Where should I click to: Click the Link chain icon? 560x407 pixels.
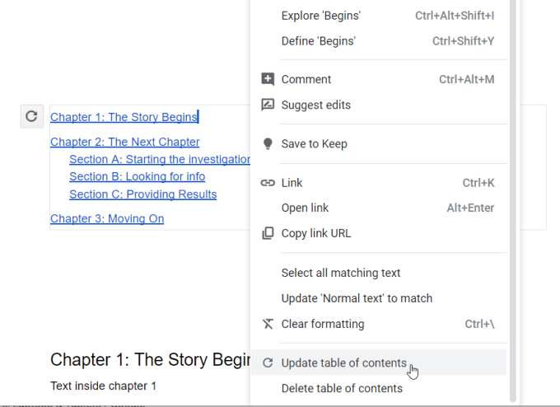coord(268,183)
